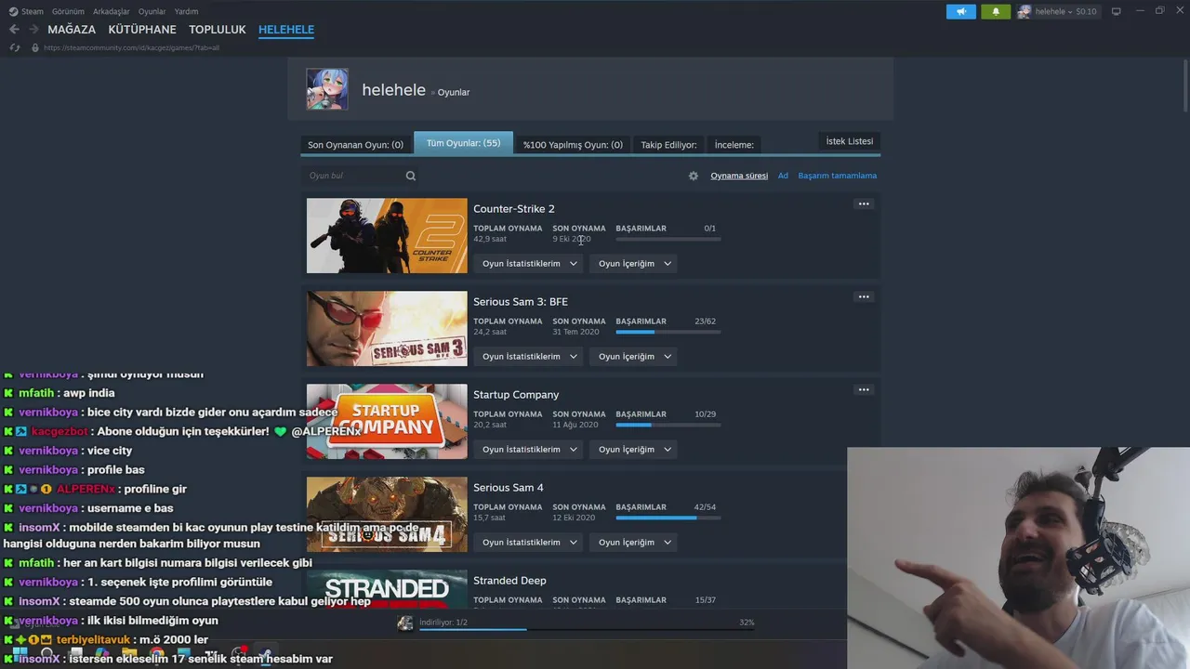Viewport: 1190px width, 669px height.
Task: Open three-dots menu for Counter-Strike 2
Action: pos(864,203)
